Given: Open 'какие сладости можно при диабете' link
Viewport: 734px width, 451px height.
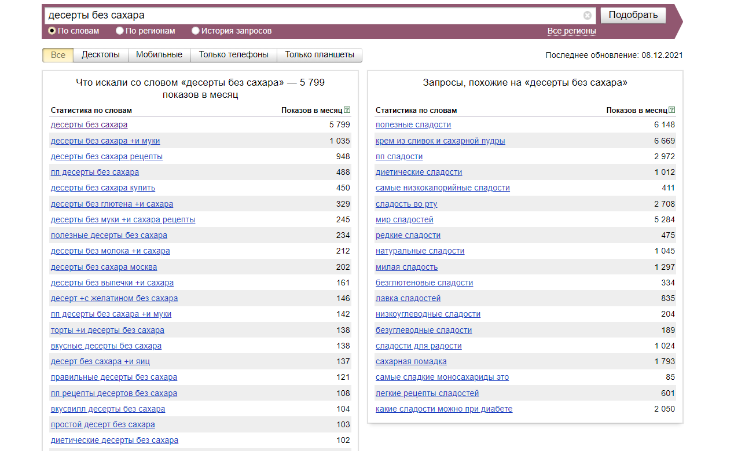Looking at the screenshot, I should point(444,409).
